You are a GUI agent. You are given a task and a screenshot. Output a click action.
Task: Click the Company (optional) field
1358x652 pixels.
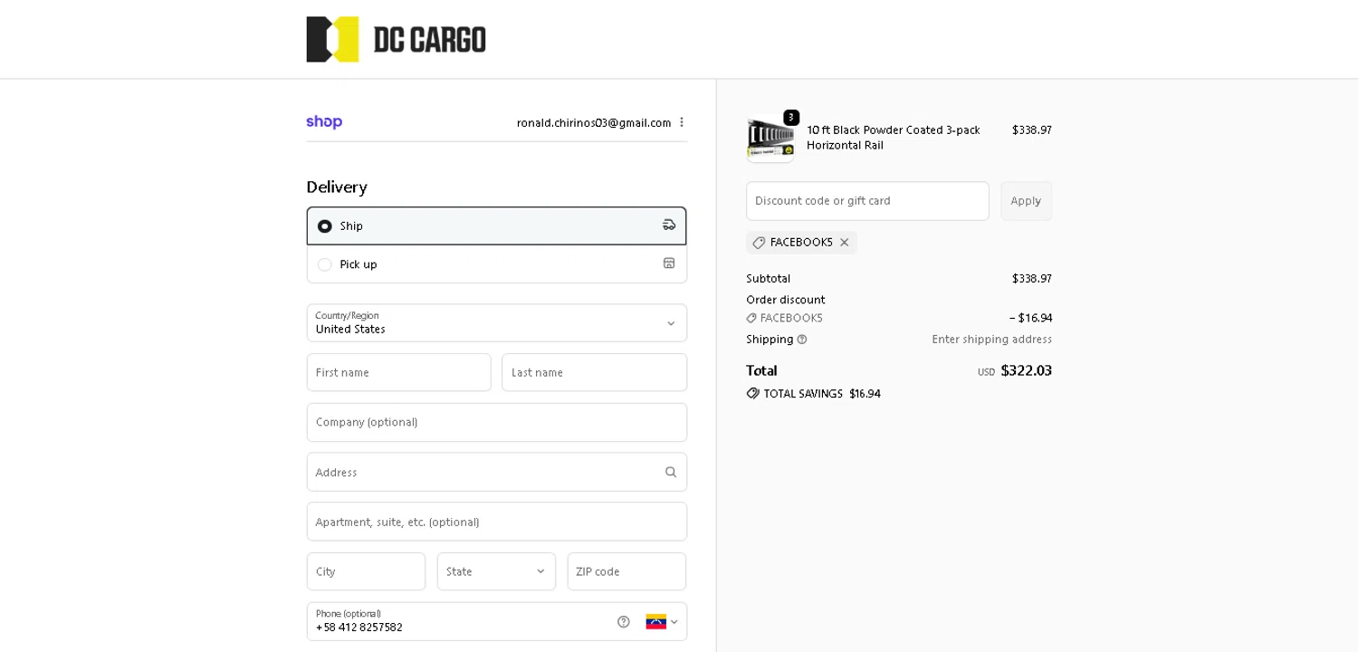coord(497,422)
